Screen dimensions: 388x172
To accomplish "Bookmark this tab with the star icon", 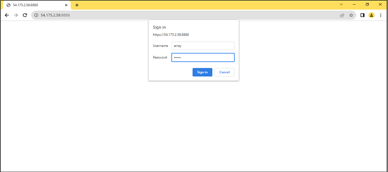I will point(351,15).
